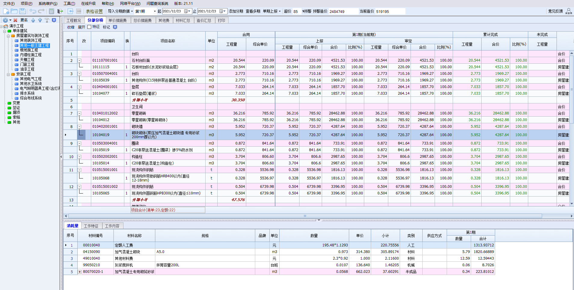Viewport: 574px width, 290px height.
Task: Click the Undo arrow icon
Action: (33, 11)
